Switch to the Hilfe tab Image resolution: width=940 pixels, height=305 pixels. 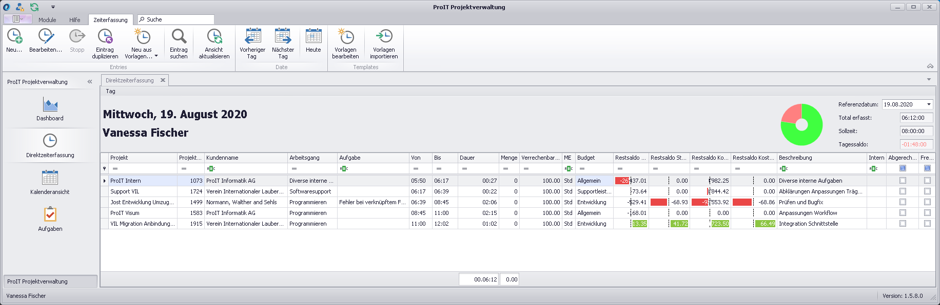coord(75,20)
